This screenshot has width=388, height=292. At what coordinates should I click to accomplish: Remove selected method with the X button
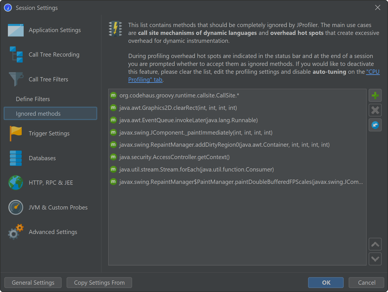pos(375,110)
